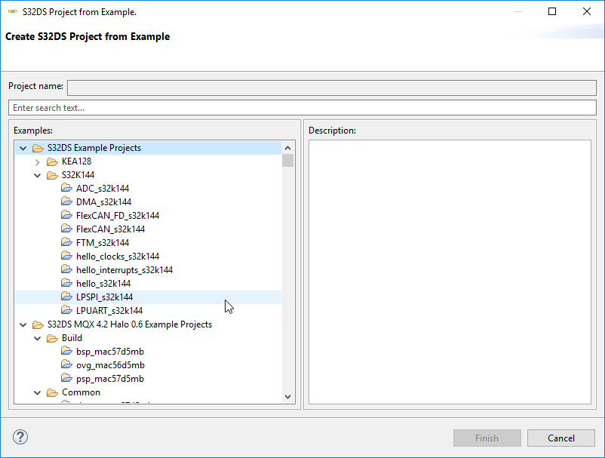605x458 pixels.
Task: Select the ovg_mac56d5mb project text
Action: coord(110,365)
